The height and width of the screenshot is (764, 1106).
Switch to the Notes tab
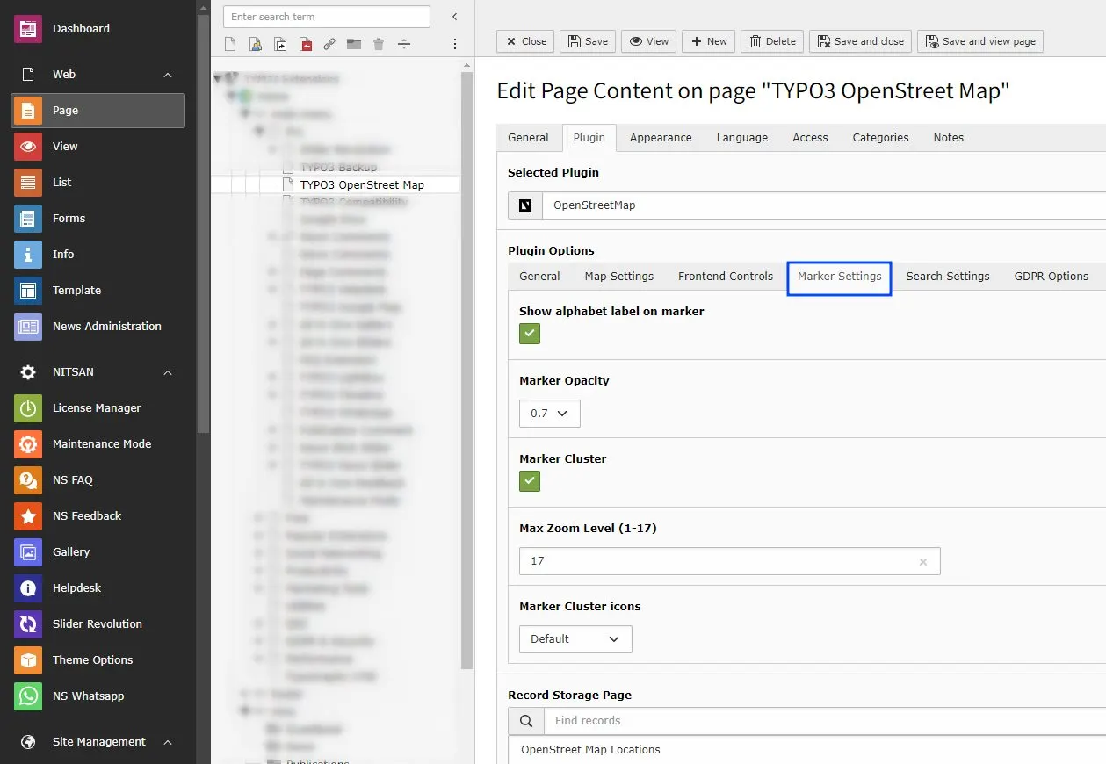click(949, 138)
